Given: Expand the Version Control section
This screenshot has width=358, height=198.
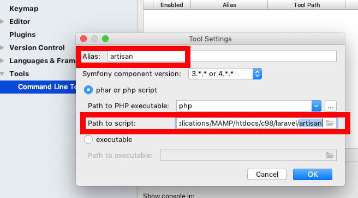Looking at the screenshot, I should coord(2,48).
